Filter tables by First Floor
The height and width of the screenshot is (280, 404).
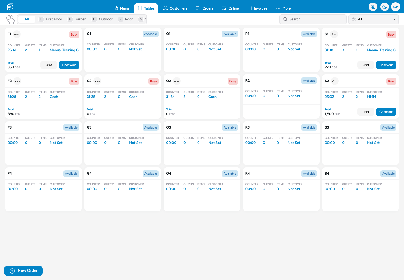click(50, 19)
